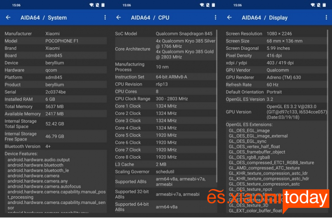Select Internal Storage Free Space 46.79 GB
Screen dimensions: 332x218
coord(56,137)
